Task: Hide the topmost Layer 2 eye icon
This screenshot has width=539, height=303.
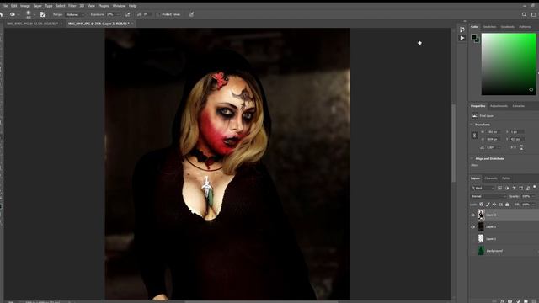Action: [473, 215]
